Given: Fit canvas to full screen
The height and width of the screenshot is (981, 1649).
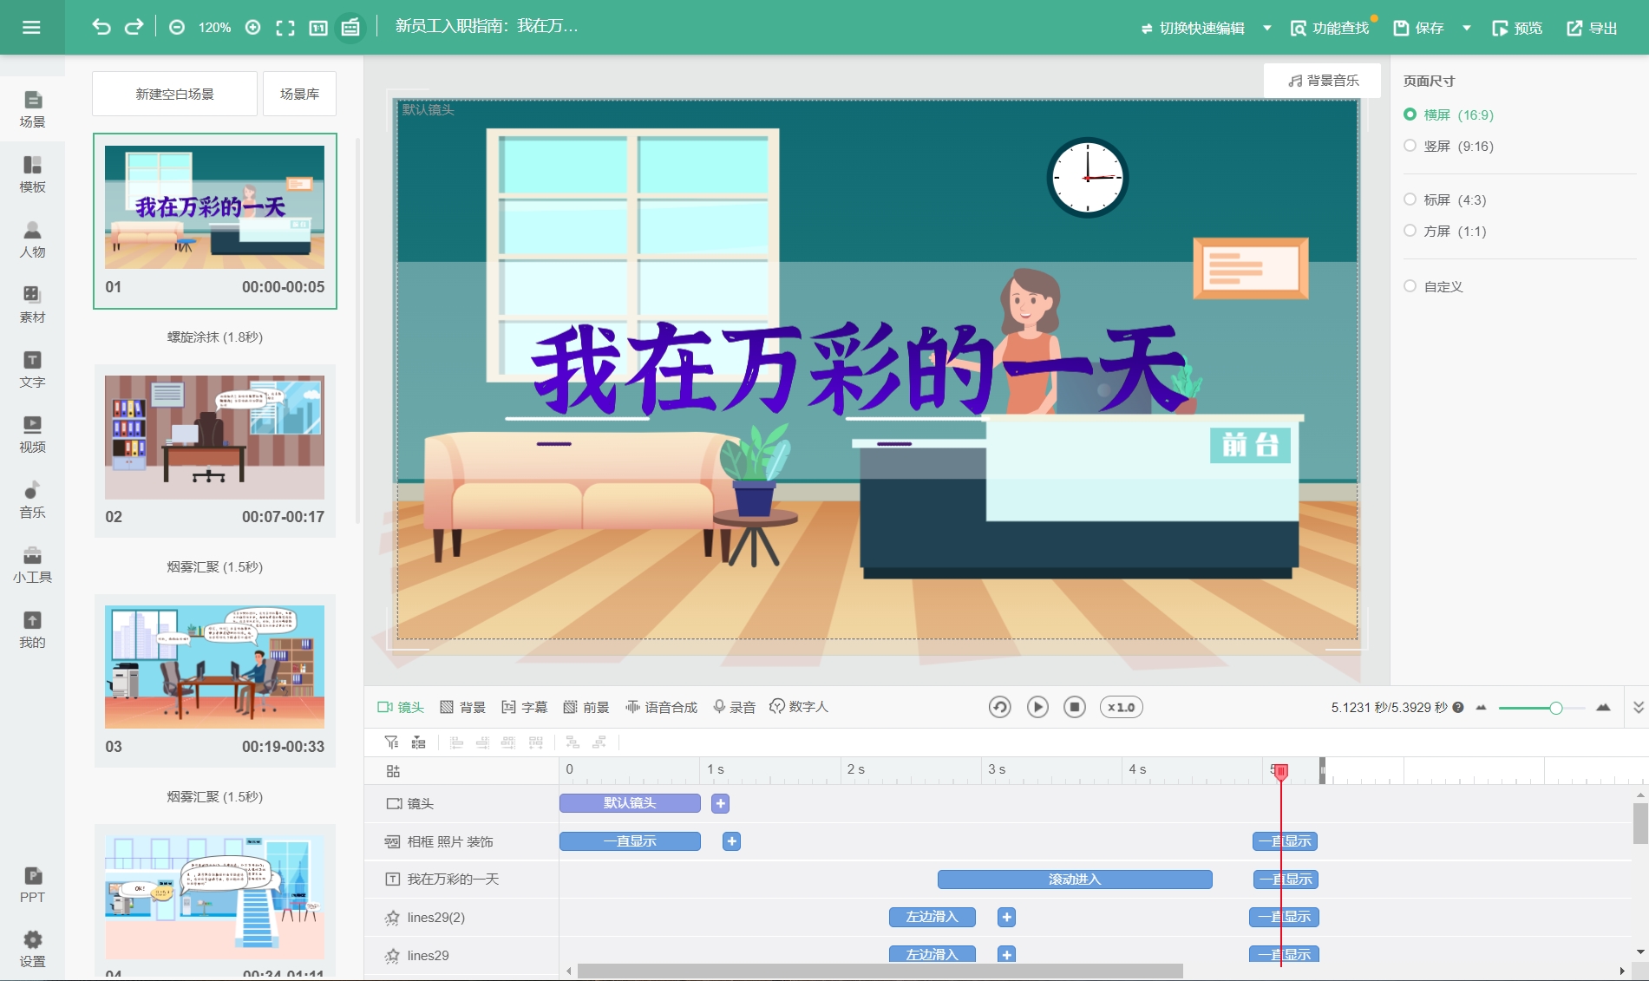Looking at the screenshot, I should pos(285,28).
